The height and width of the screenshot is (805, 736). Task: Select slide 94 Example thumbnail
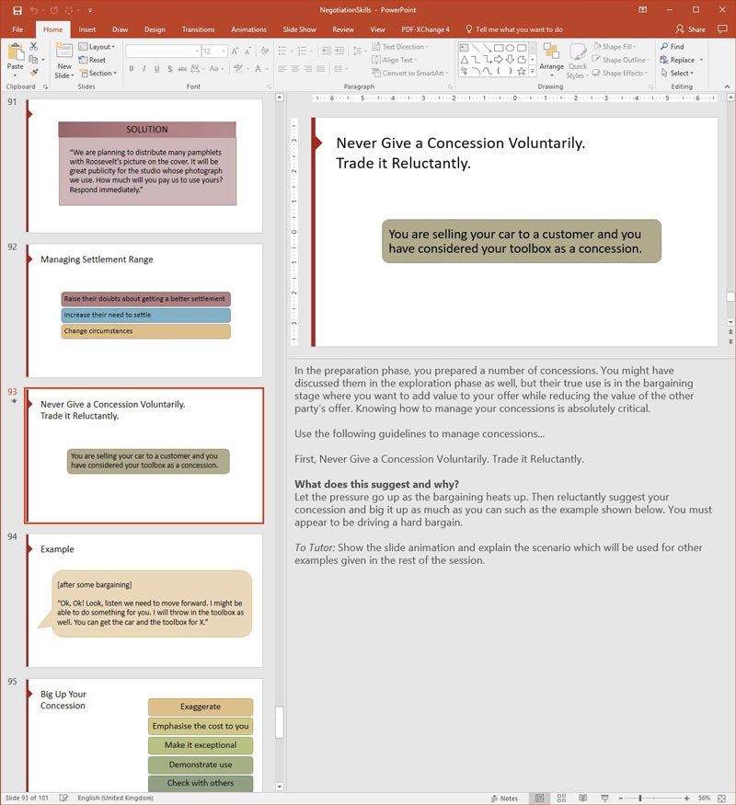point(144,600)
